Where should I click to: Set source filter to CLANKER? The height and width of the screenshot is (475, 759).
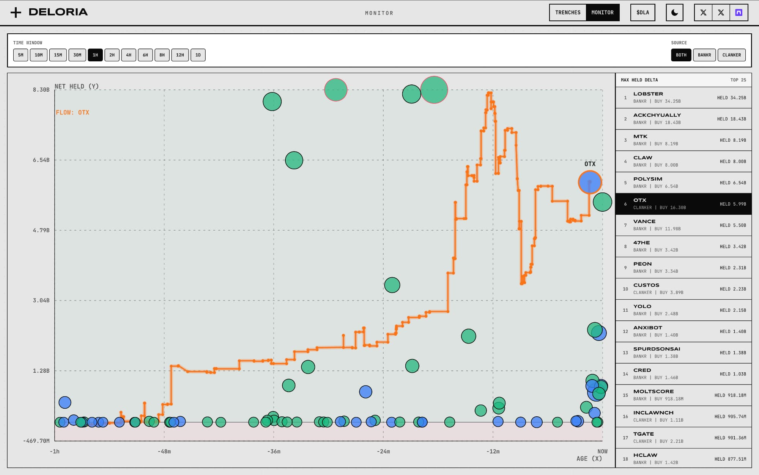point(731,55)
